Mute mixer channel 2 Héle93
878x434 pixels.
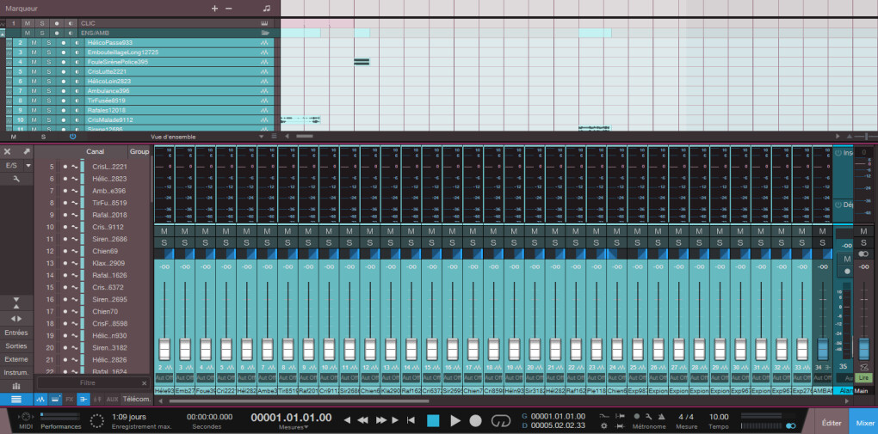tap(164, 231)
